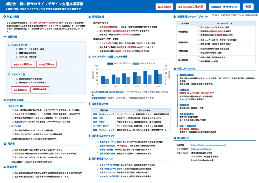Click the light blue 企業支援実施率 legend swatch

(136, 64)
